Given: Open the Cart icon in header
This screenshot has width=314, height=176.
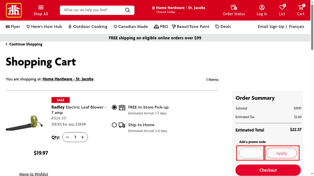Looking at the screenshot, I should pyautogui.click(x=300, y=10).
